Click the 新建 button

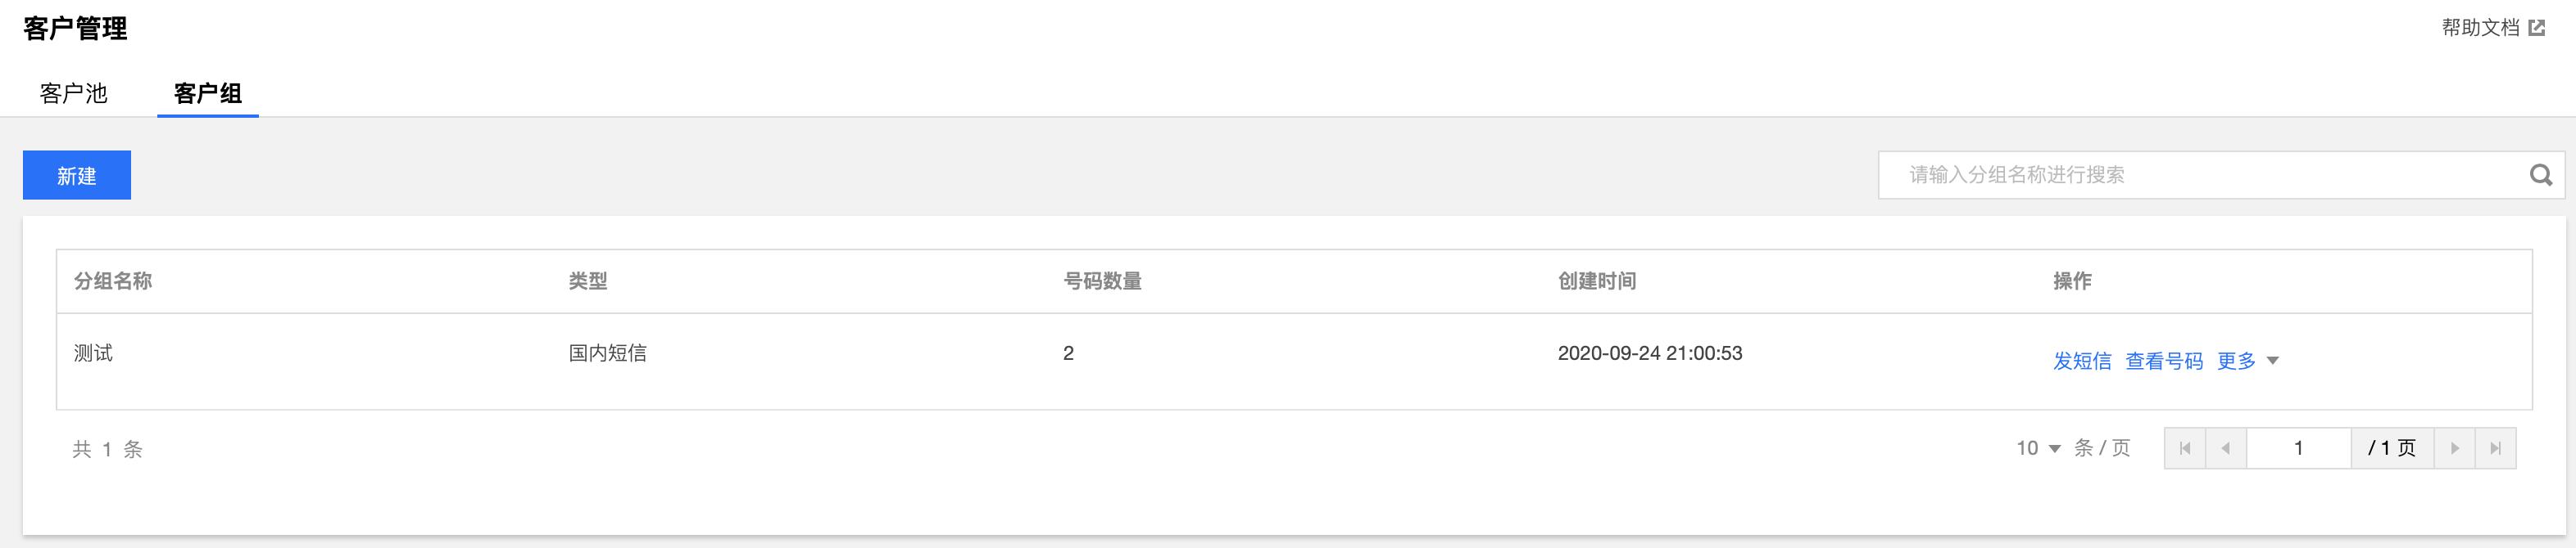pyautogui.click(x=77, y=176)
